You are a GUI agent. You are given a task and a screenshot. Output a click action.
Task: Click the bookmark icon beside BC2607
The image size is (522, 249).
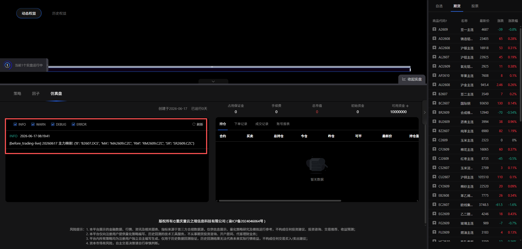(434, 103)
